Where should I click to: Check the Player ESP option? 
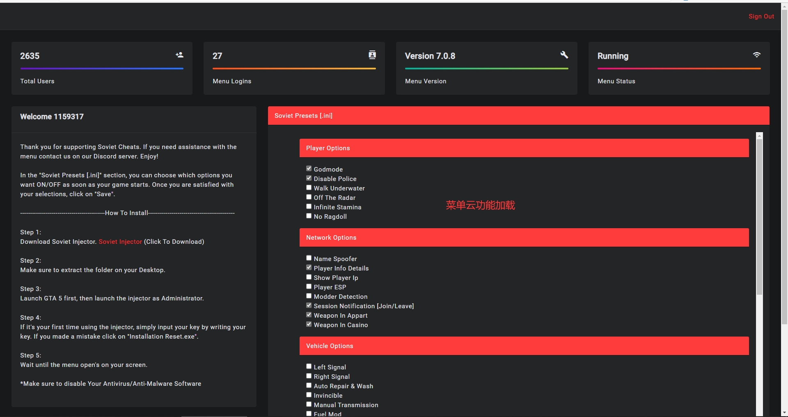[309, 286]
